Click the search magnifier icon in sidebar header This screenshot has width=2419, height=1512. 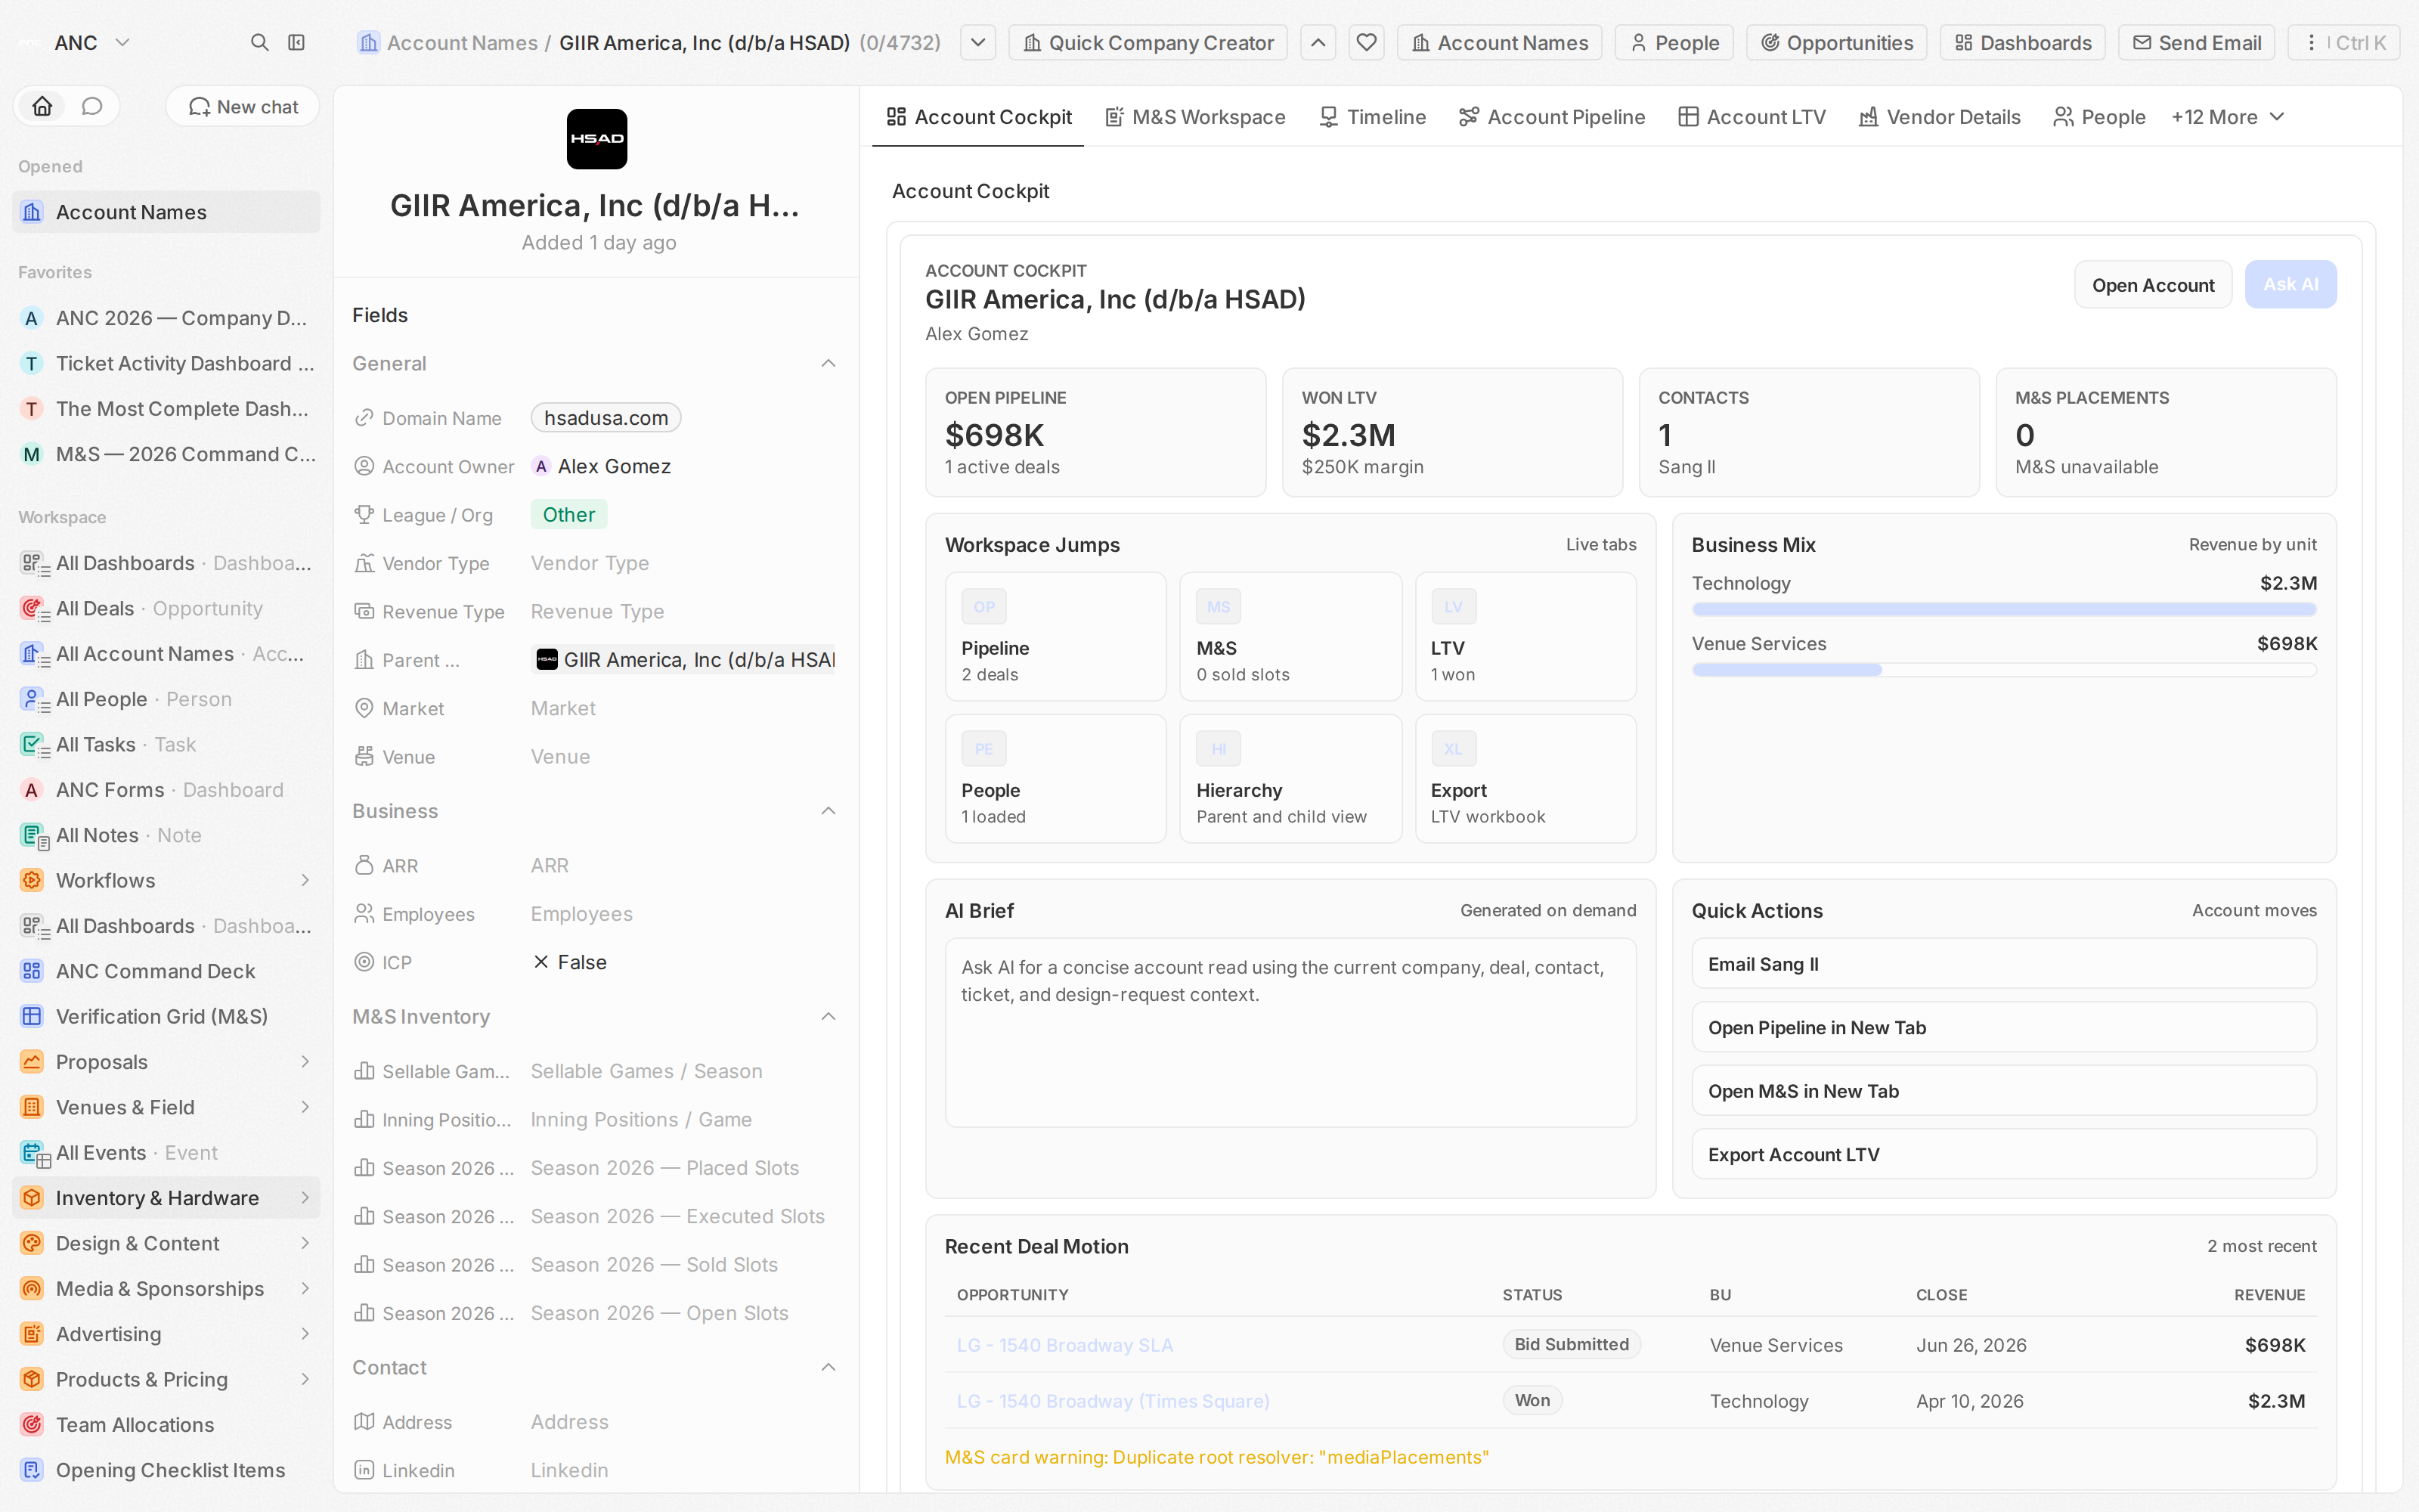point(259,42)
